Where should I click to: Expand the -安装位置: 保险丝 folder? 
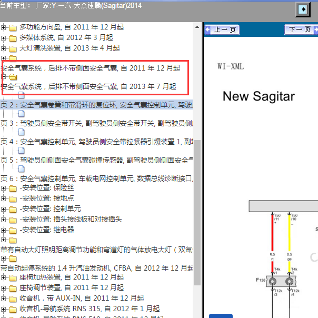pyautogui.click(x=3, y=188)
